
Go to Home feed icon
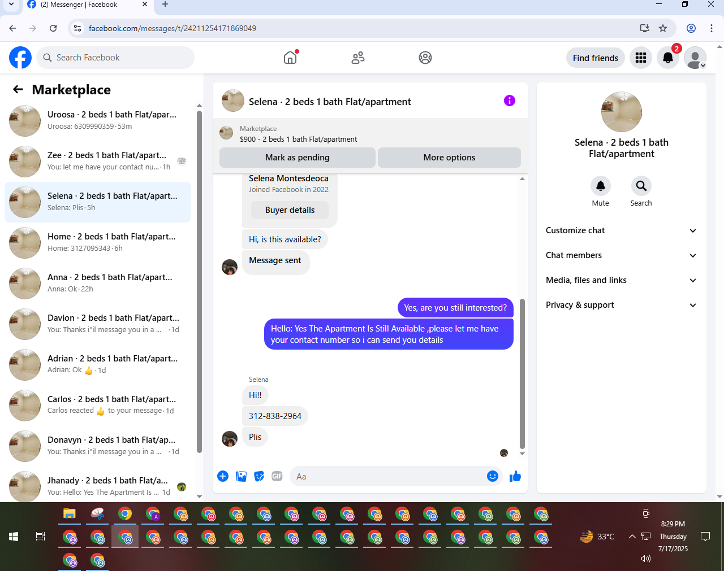pos(290,58)
